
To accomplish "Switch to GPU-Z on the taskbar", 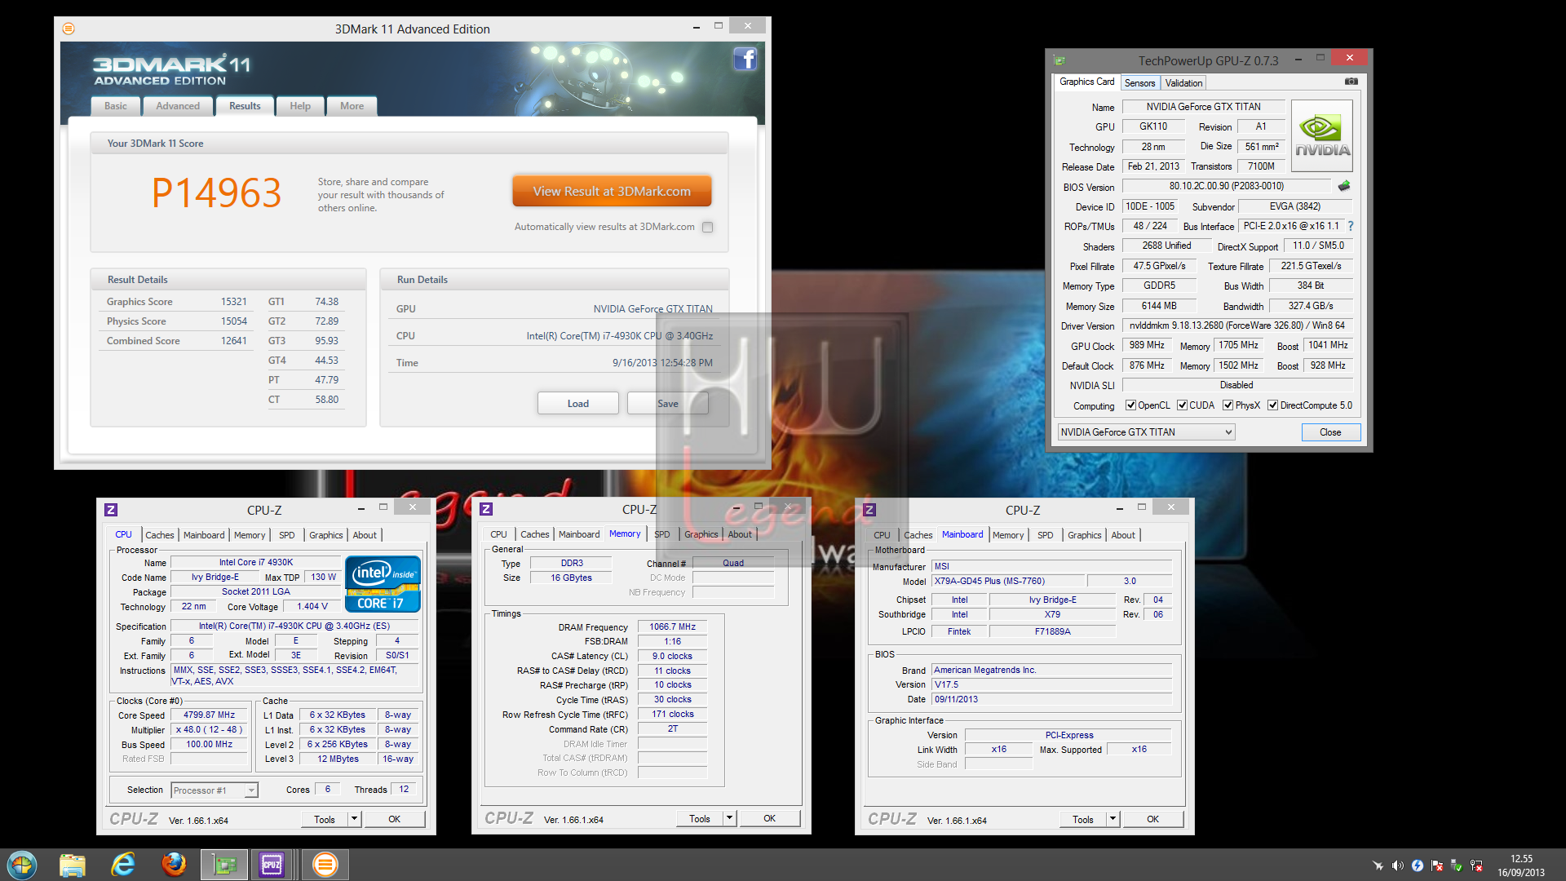I will point(224,865).
